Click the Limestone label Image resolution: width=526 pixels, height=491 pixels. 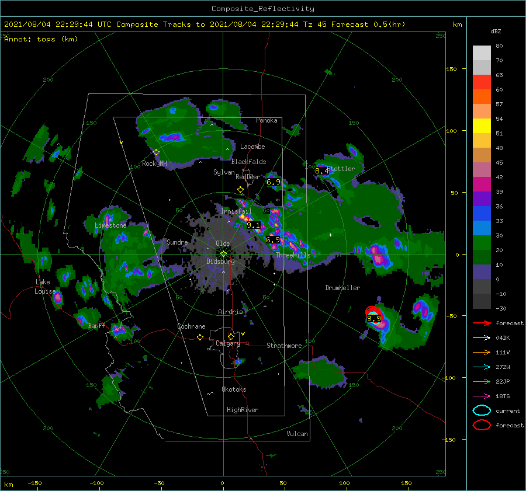(110, 225)
